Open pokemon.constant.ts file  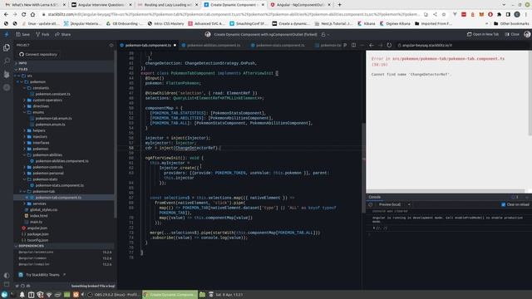(x=50, y=94)
